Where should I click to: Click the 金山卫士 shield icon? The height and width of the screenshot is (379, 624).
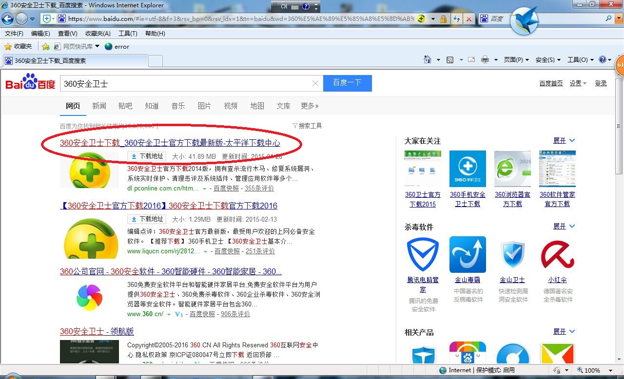click(512, 254)
